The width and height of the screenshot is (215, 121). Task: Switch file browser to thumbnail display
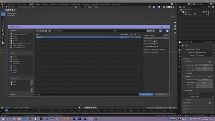point(154,31)
